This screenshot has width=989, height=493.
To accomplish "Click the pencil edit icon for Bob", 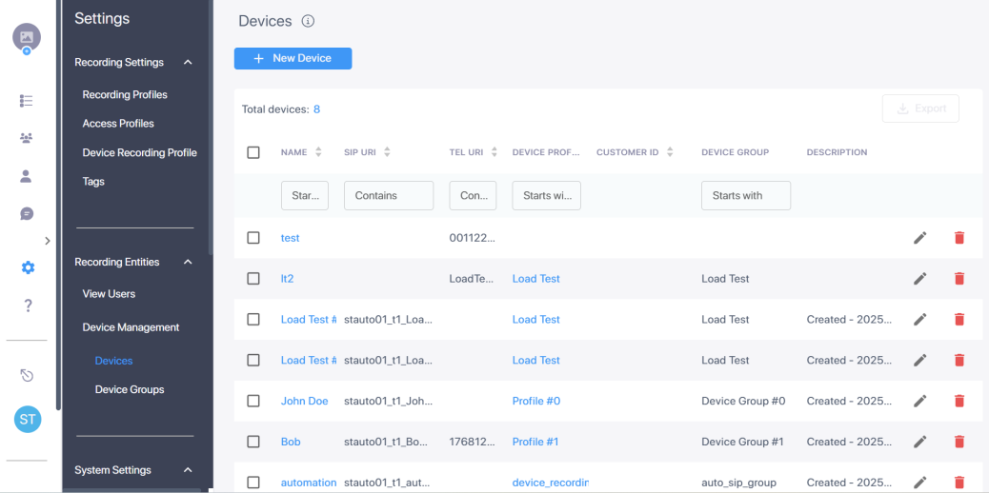I will coord(919,442).
